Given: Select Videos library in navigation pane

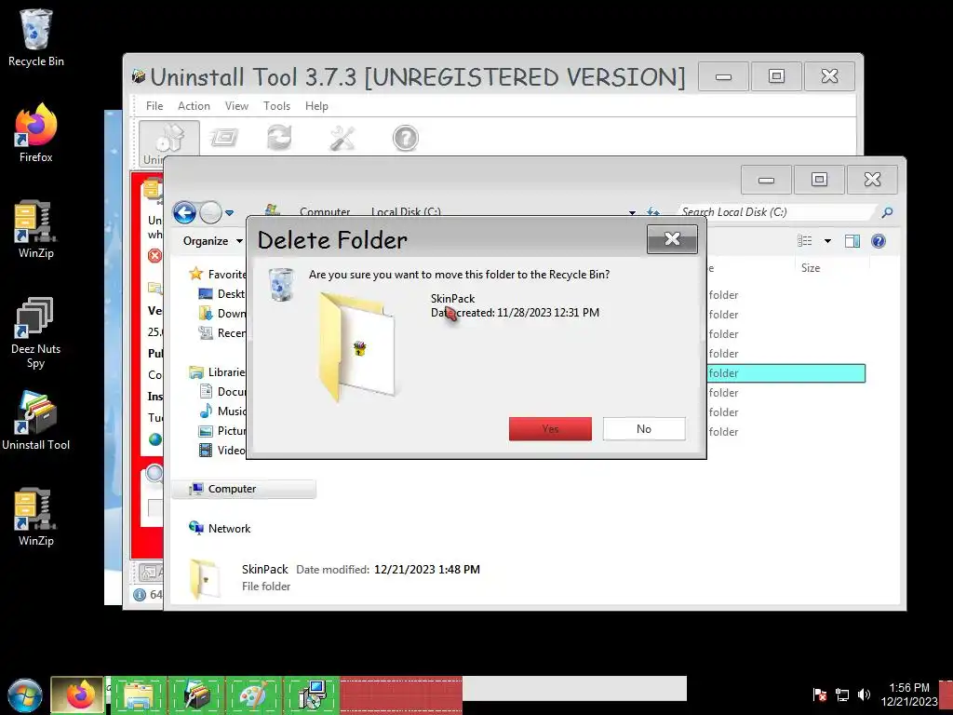Looking at the screenshot, I should pos(222,450).
